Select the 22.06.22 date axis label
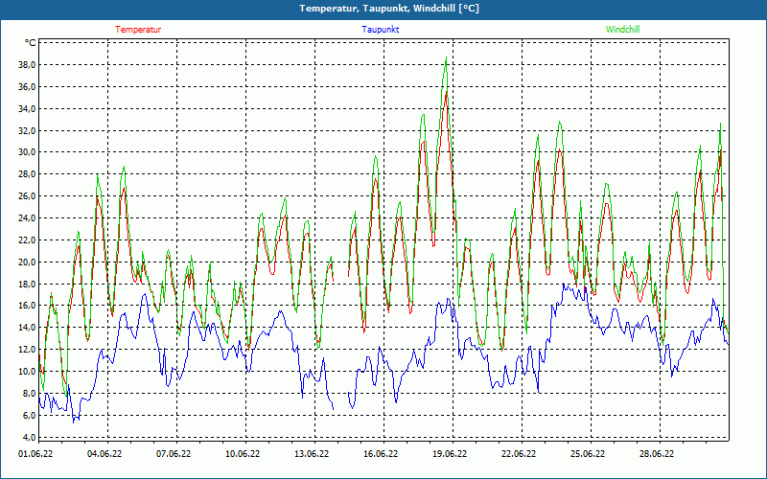This screenshot has height=479, width=767. click(519, 454)
